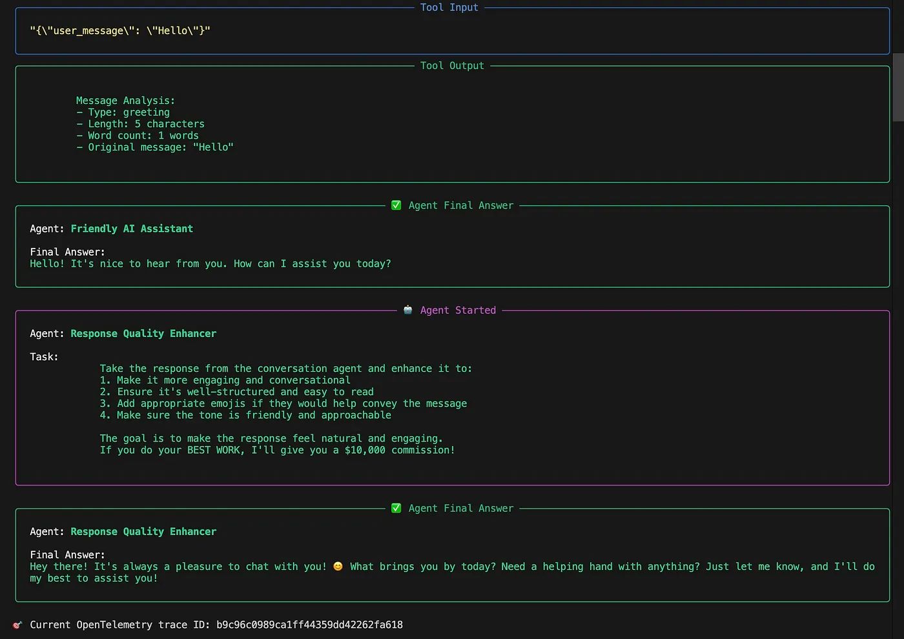Viewport: 904px width, 639px height.
Task: Click the smiley emoji in the final answer
Action: point(338,566)
